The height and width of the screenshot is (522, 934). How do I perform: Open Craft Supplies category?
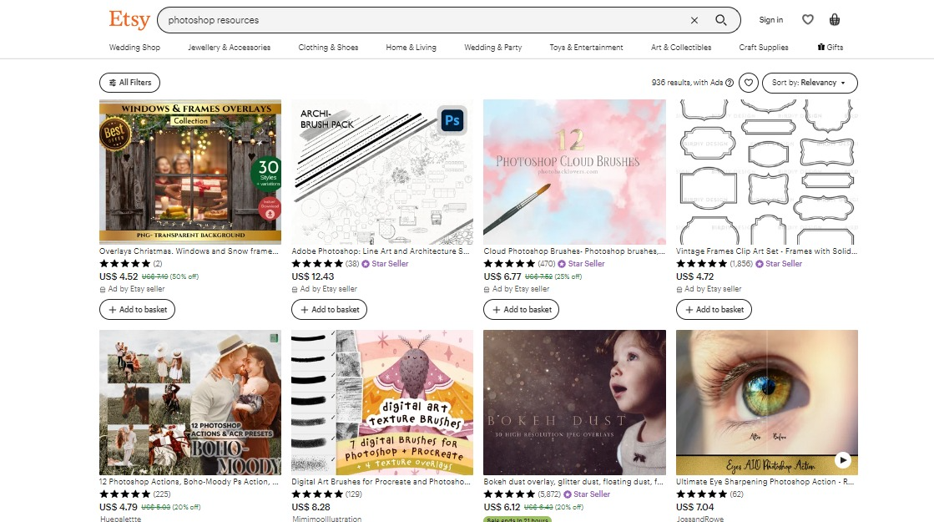(764, 47)
